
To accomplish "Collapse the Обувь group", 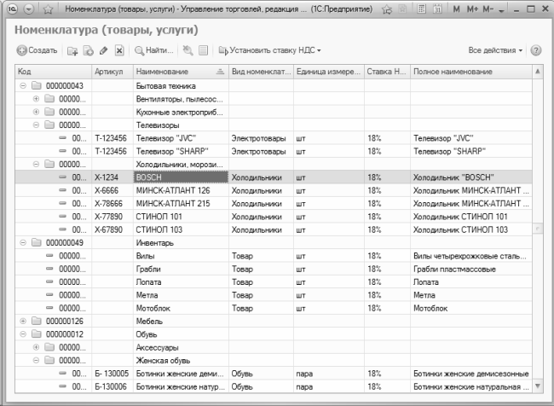I will (x=23, y=334).
